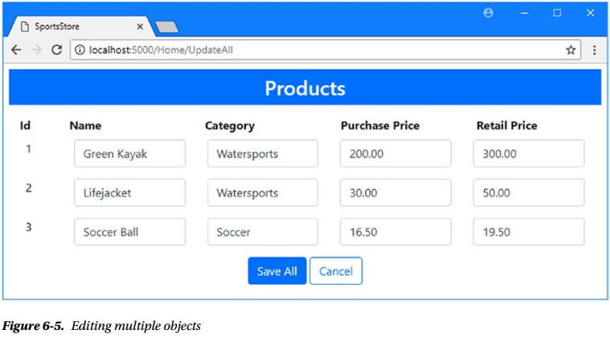The width and height of the screenshot is (610, 338).
Task: Click the site info icon
Action: (80, 50)
